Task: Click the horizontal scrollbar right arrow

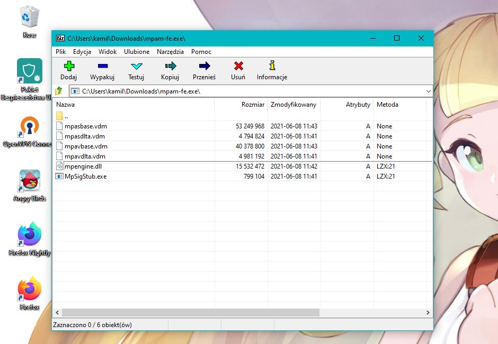Action: point(428,313)
